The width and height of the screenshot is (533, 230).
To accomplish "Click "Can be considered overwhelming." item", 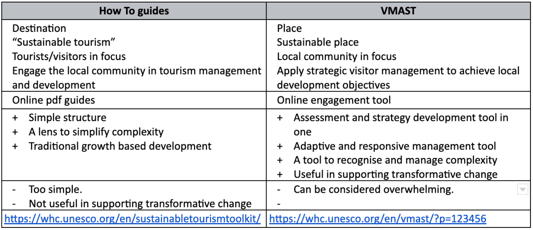I will click(374, 189).
